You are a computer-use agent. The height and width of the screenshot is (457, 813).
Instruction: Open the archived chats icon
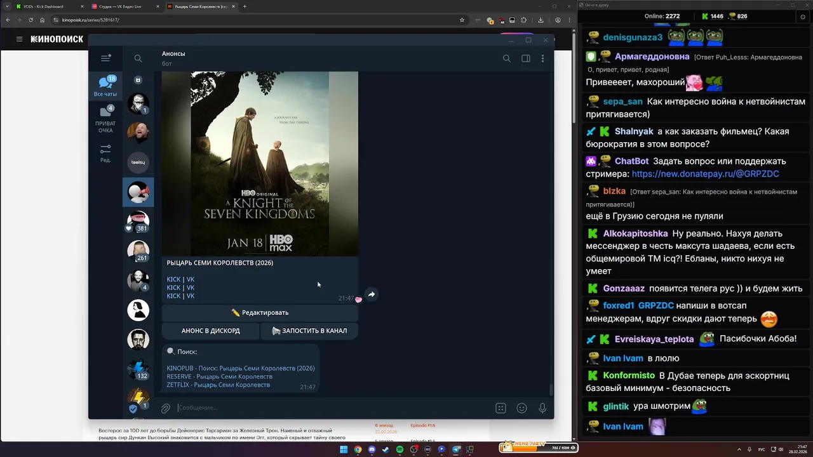pyautogui.click(x=138, y=80)
